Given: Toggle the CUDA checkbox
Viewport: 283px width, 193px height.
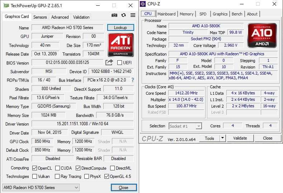Looking at the screenshot, I should tap(57, 168).
